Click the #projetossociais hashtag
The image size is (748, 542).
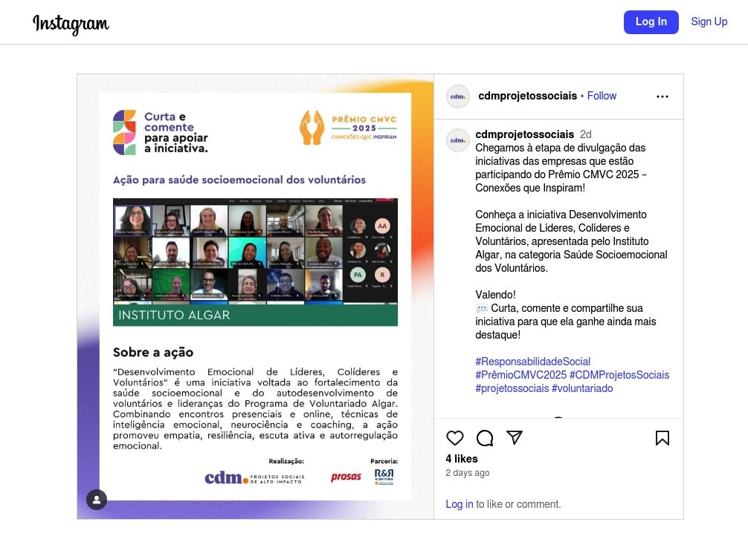point(512,388)
